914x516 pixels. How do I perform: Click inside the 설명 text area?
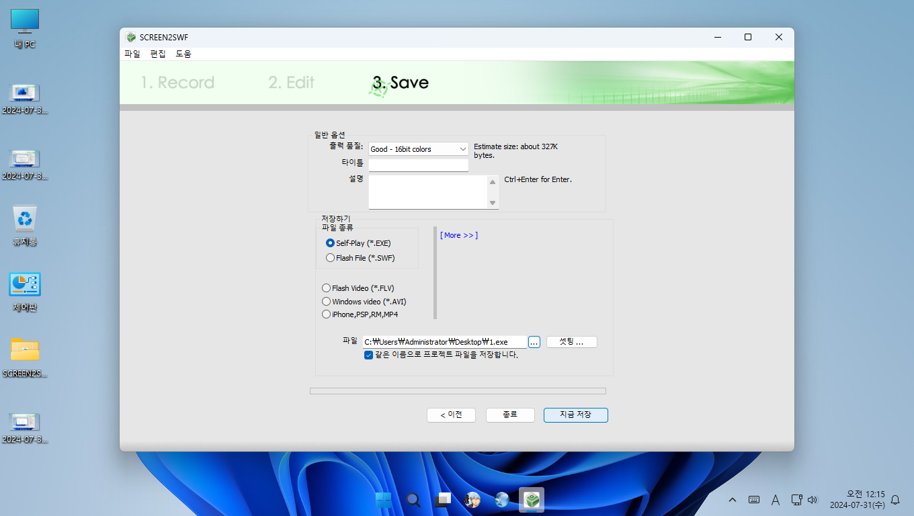click(427, 192)
